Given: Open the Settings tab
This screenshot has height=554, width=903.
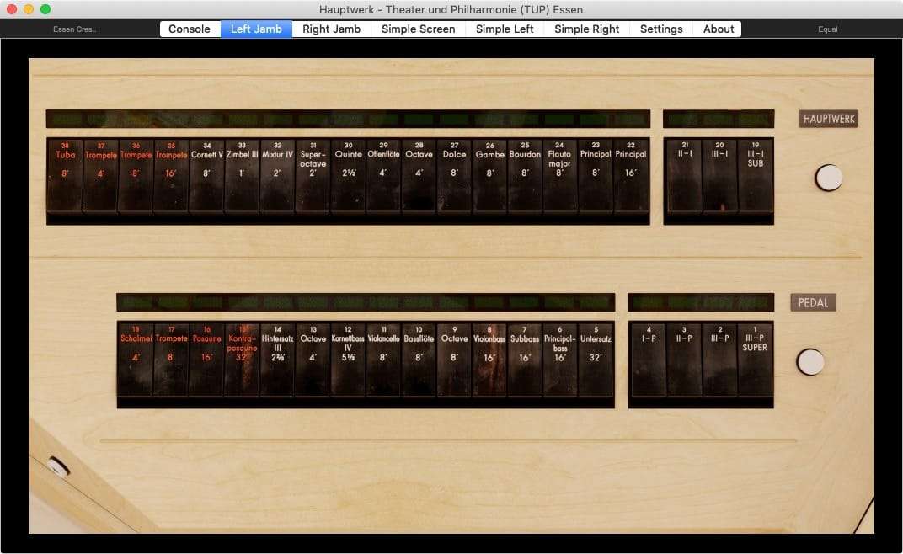Looking at the screenshot, I should [x=661, y=29].
